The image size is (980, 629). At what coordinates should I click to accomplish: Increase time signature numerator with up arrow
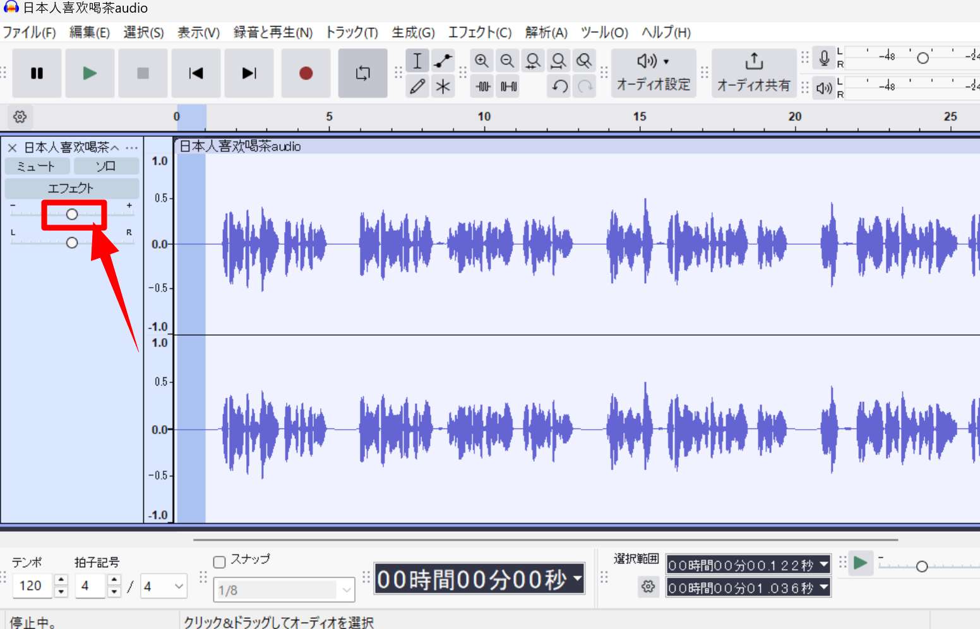coord(114,580)
